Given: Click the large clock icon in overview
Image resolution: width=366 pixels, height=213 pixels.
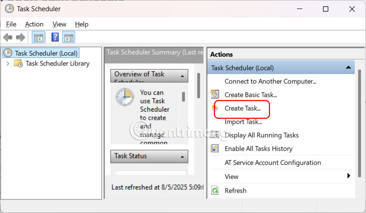Looking at the screenshot, I should click(125, 97).
